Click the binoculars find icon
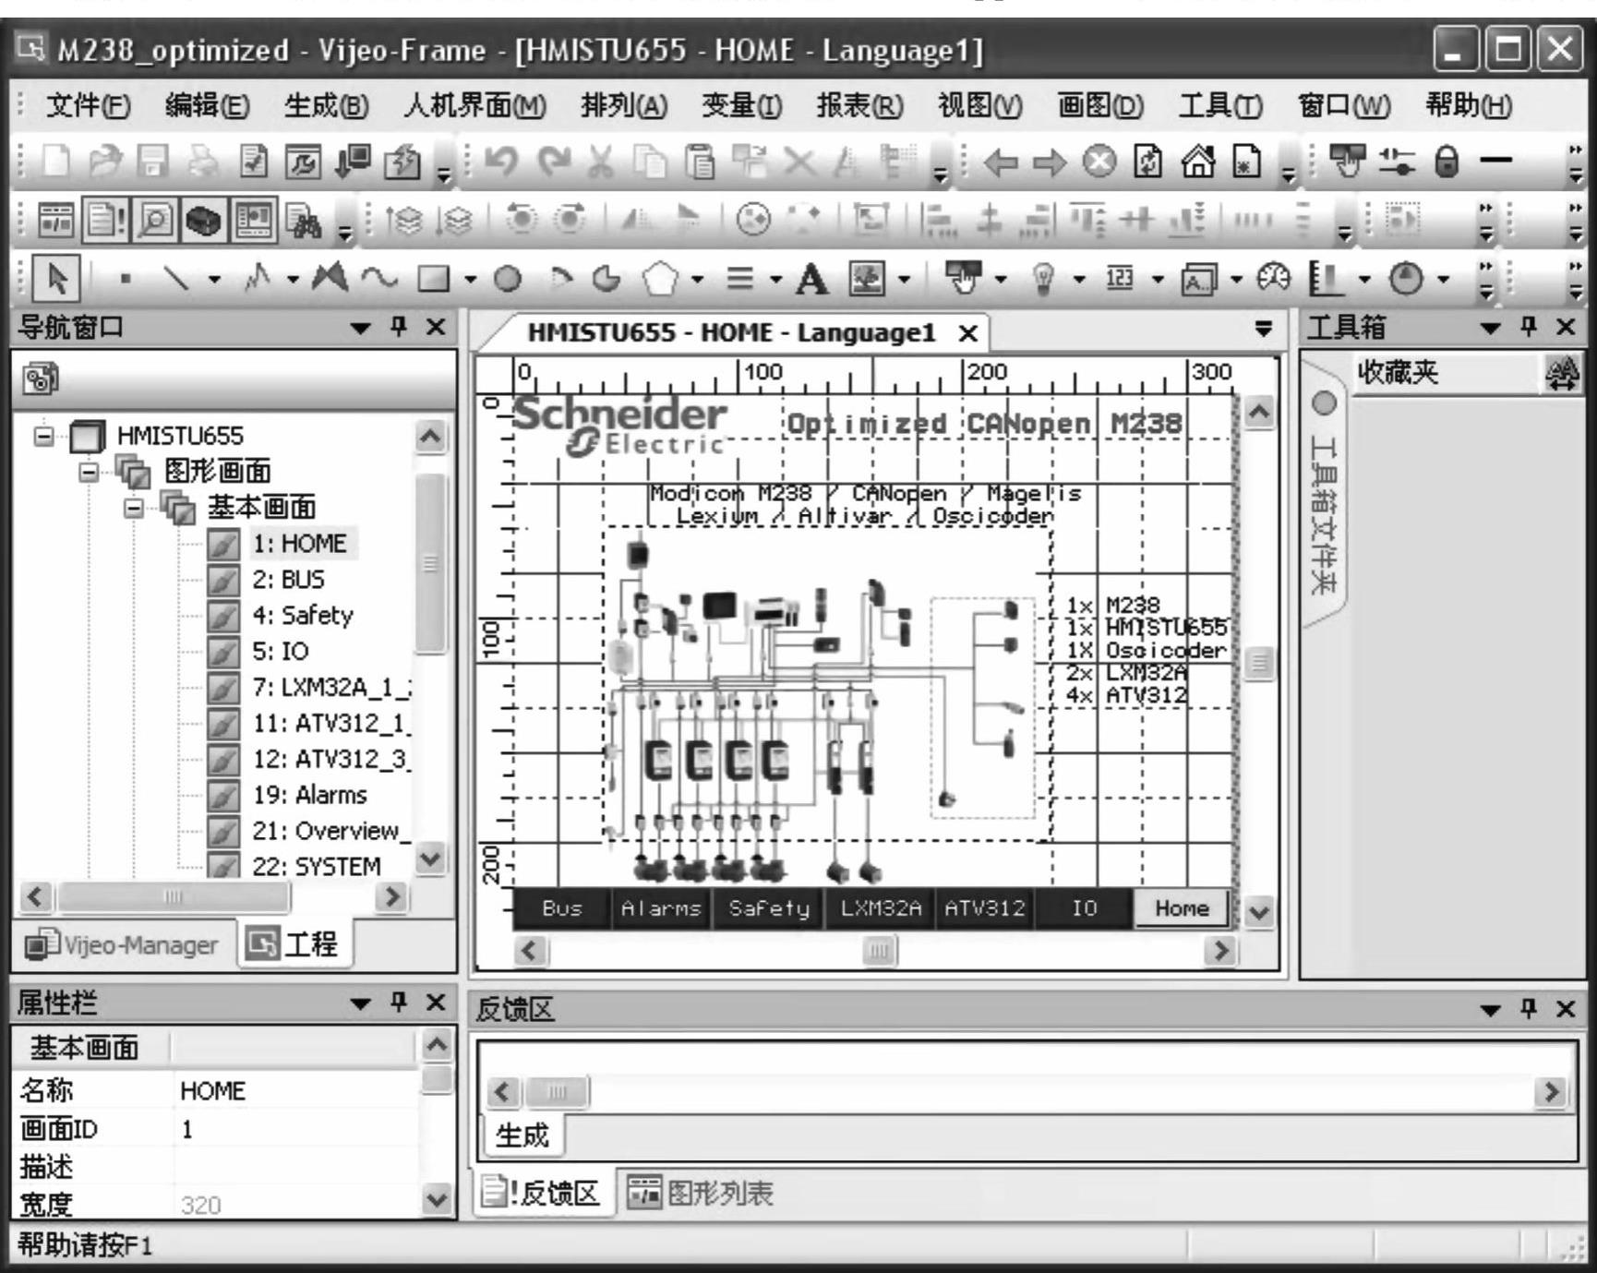 [305, 221]
